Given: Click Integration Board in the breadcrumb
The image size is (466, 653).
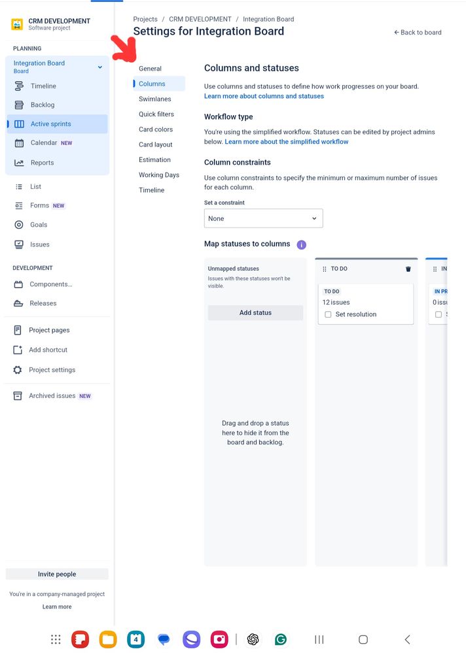Looking at the screenshot, I should pyautogui.click(x=268, y=19).
